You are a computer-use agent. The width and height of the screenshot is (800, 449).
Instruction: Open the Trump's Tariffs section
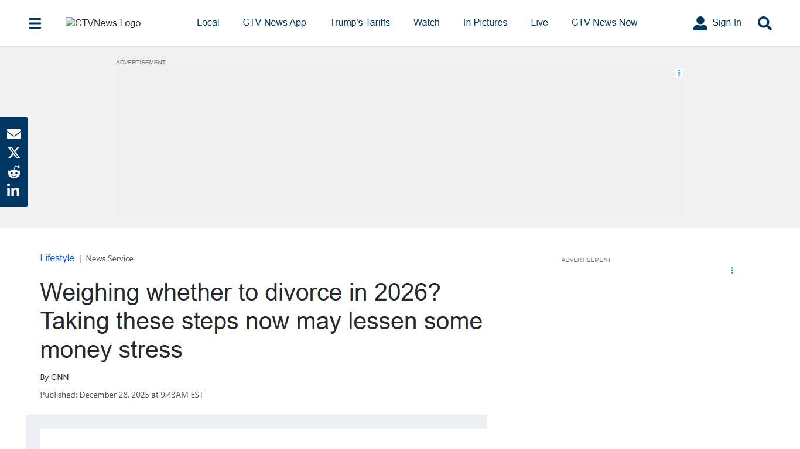pos(360,23)
